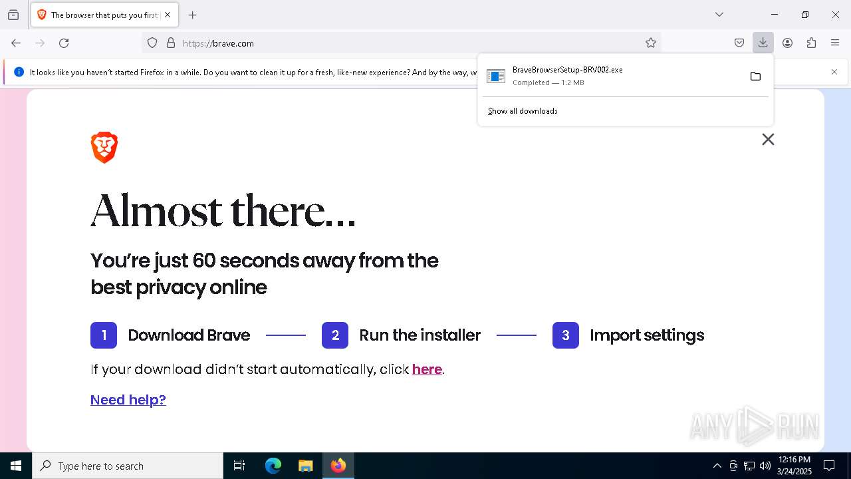The width and height of the screenshot is (851, 479).
Task: Show hidden system tray icons
Action: 717,466
